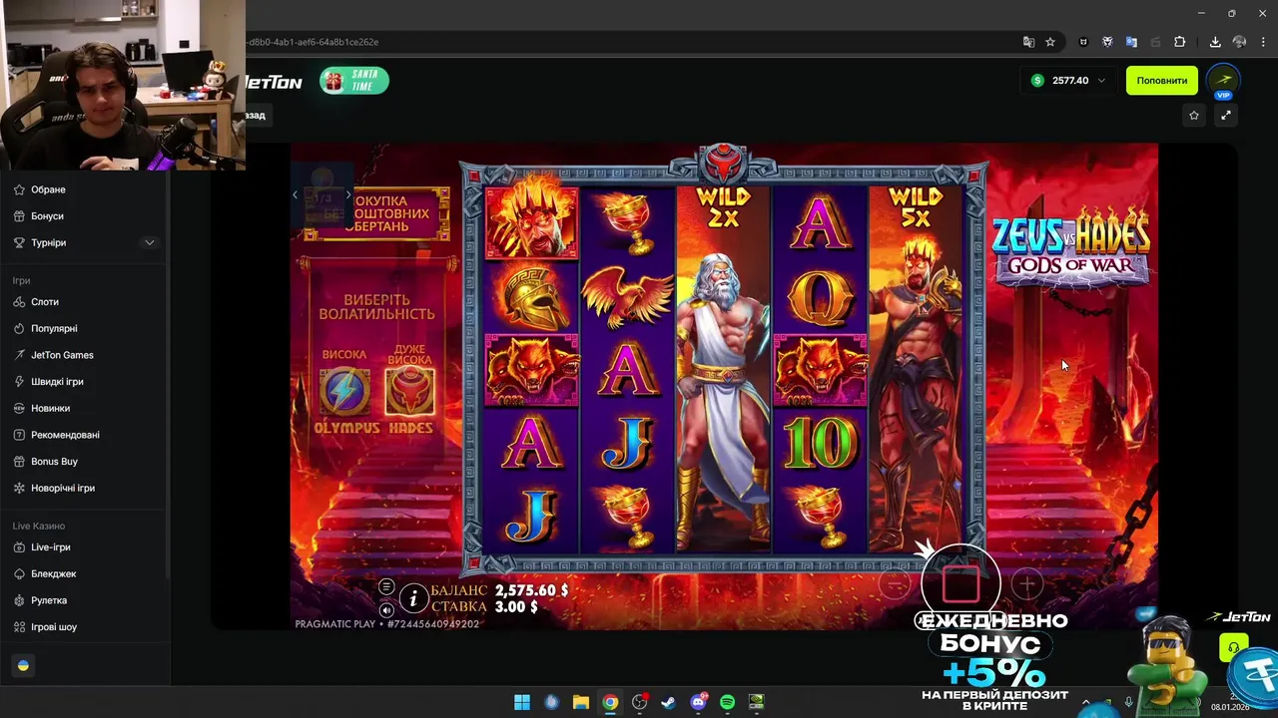Click the Поповнити deposit button

point(1162,81)
